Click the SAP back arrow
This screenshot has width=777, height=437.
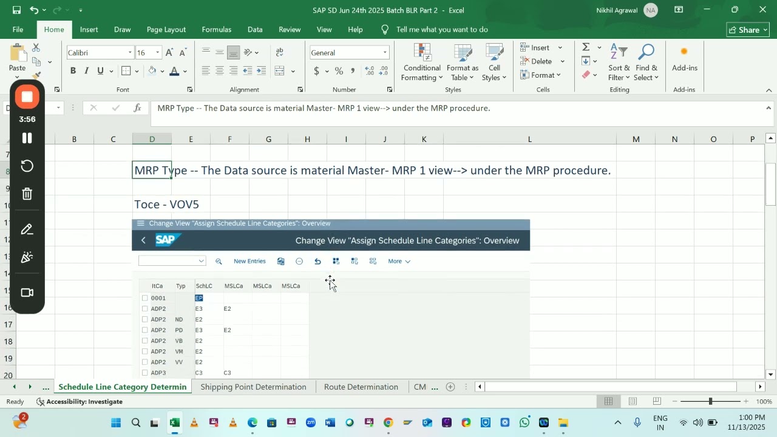tap(143, 240)
